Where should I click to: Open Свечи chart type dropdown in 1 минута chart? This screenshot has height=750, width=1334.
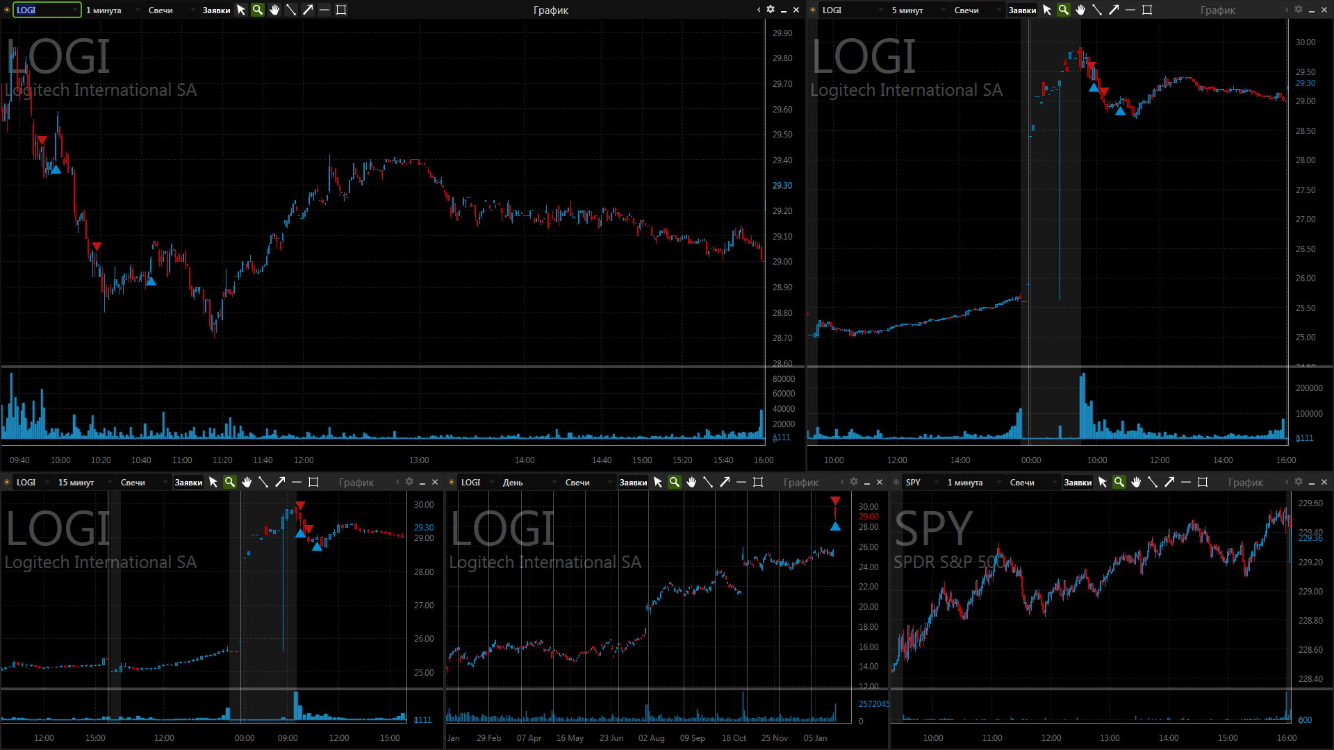coord(170,10)
